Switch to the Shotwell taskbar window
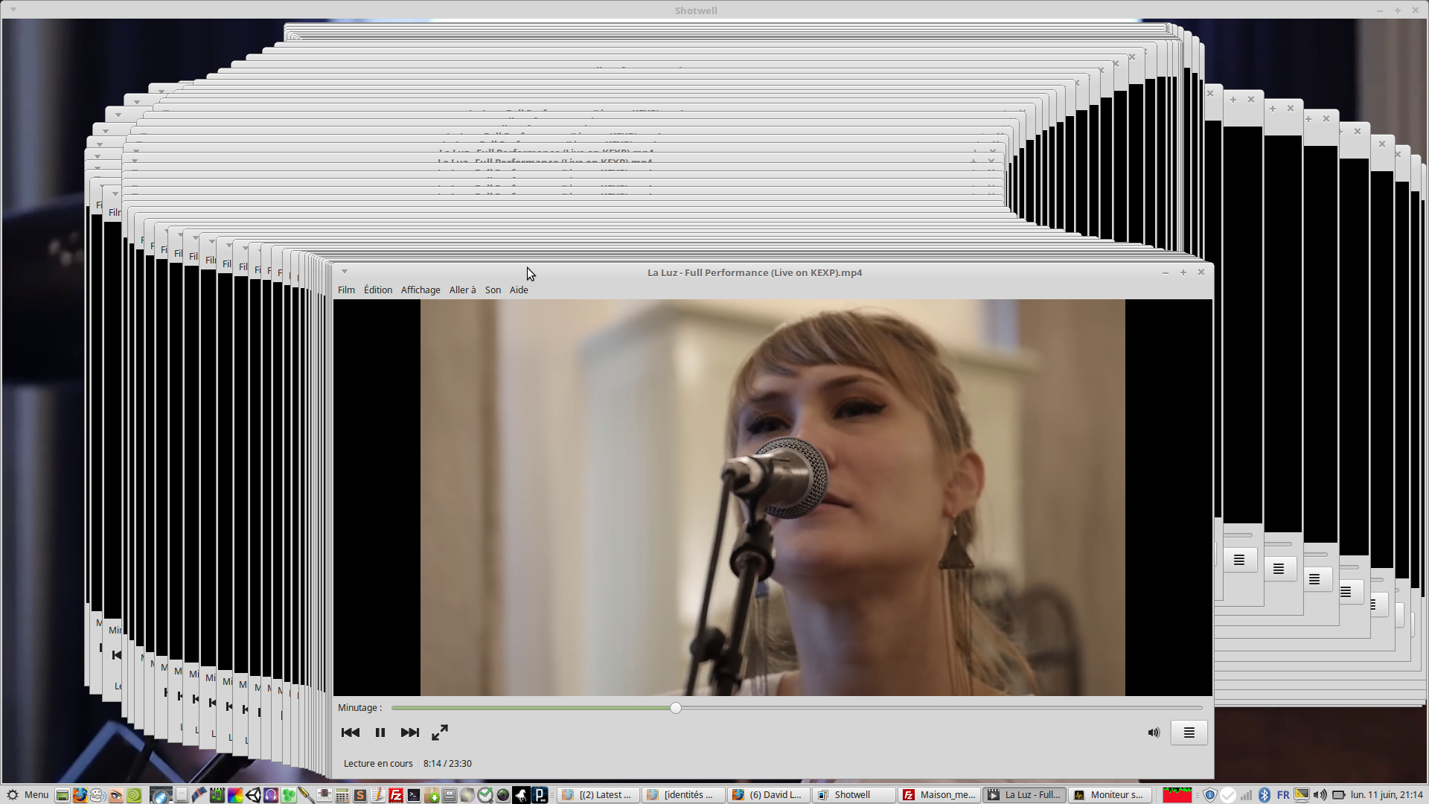This screenshot has height=804, width=1429. pos(853,795)
